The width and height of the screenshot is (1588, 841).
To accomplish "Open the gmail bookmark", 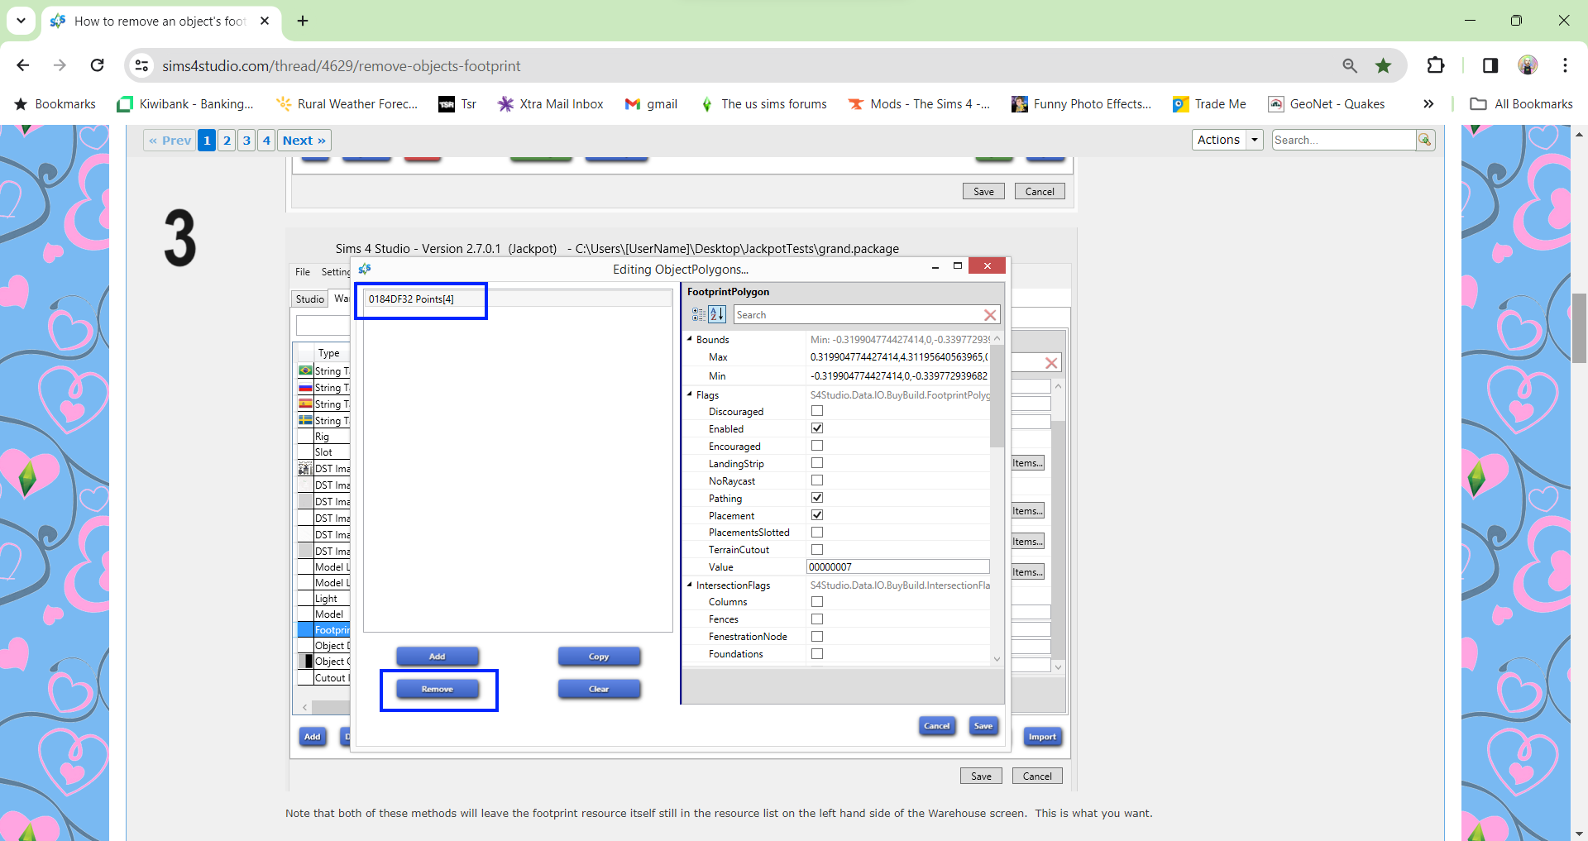I will (x=651, y=104).
